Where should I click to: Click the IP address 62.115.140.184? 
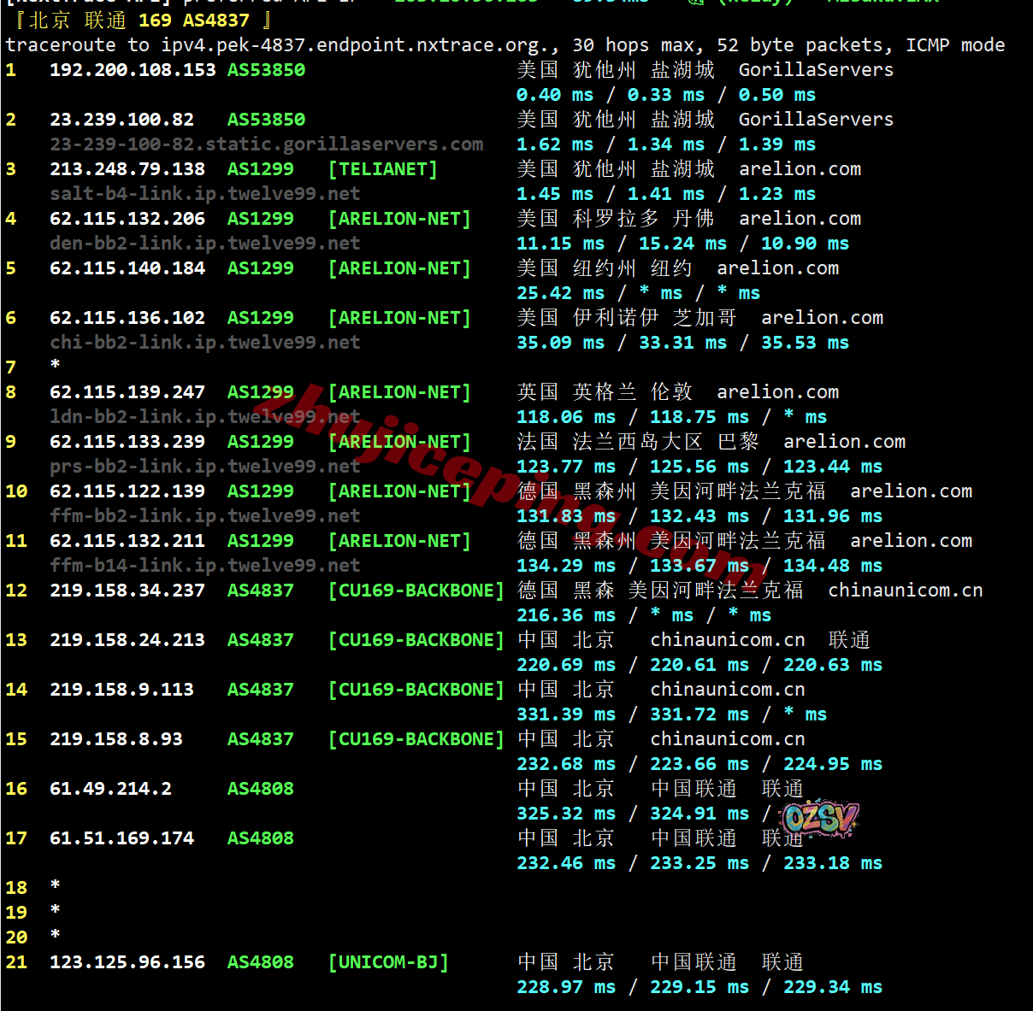(127, 268)
